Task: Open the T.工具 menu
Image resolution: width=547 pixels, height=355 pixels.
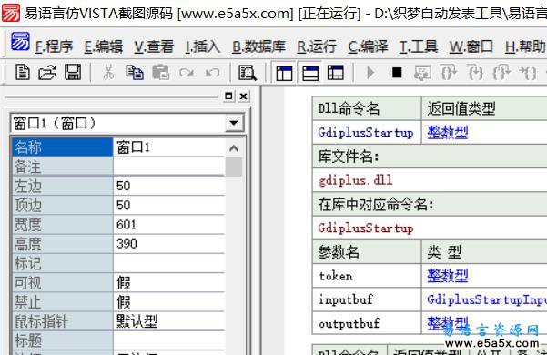Action: tap(419, 46)
